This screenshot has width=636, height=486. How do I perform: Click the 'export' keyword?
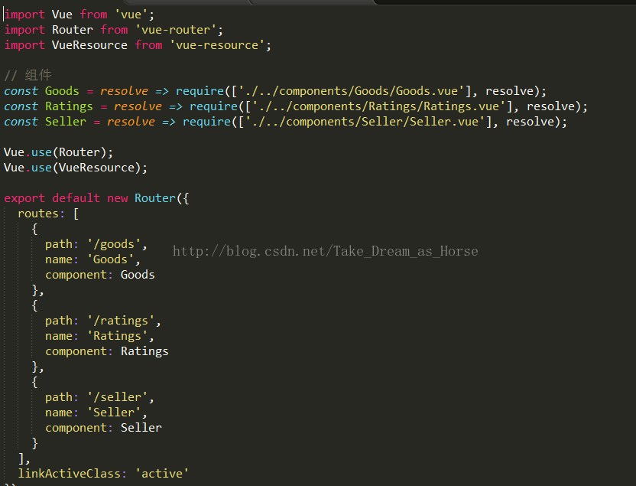pos(24,198)
